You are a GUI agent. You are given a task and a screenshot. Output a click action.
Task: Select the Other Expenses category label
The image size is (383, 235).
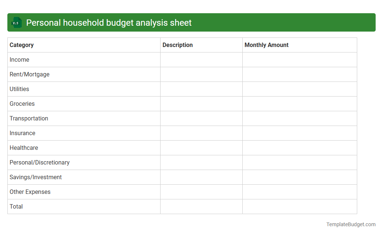tap(30, 192)
